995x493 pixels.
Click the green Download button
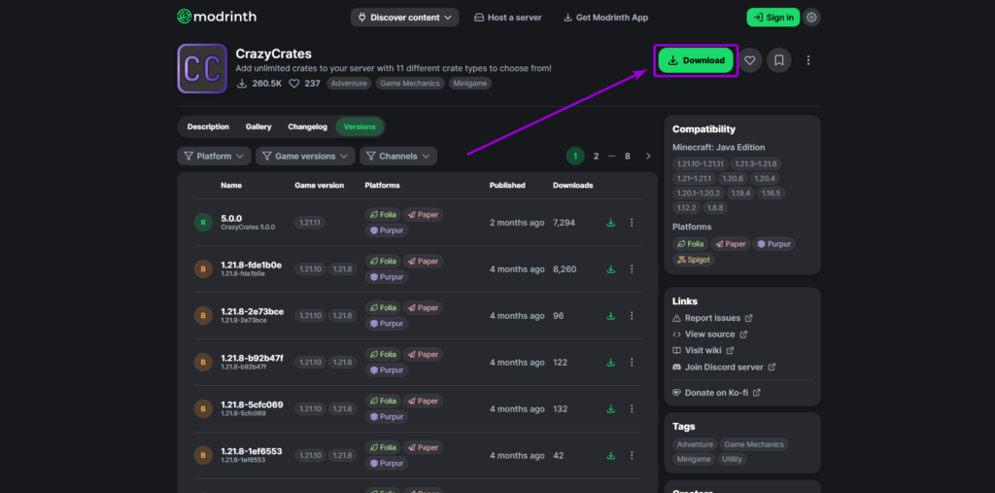pos(696,60)
